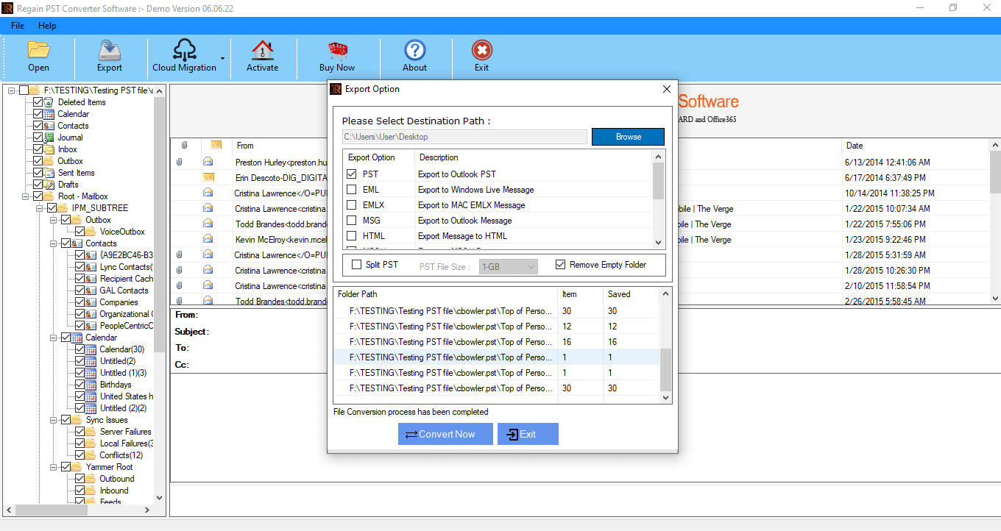1001x531 pixels.
Task: Enable the Split PST checkbox
Action: click(357, 265)
